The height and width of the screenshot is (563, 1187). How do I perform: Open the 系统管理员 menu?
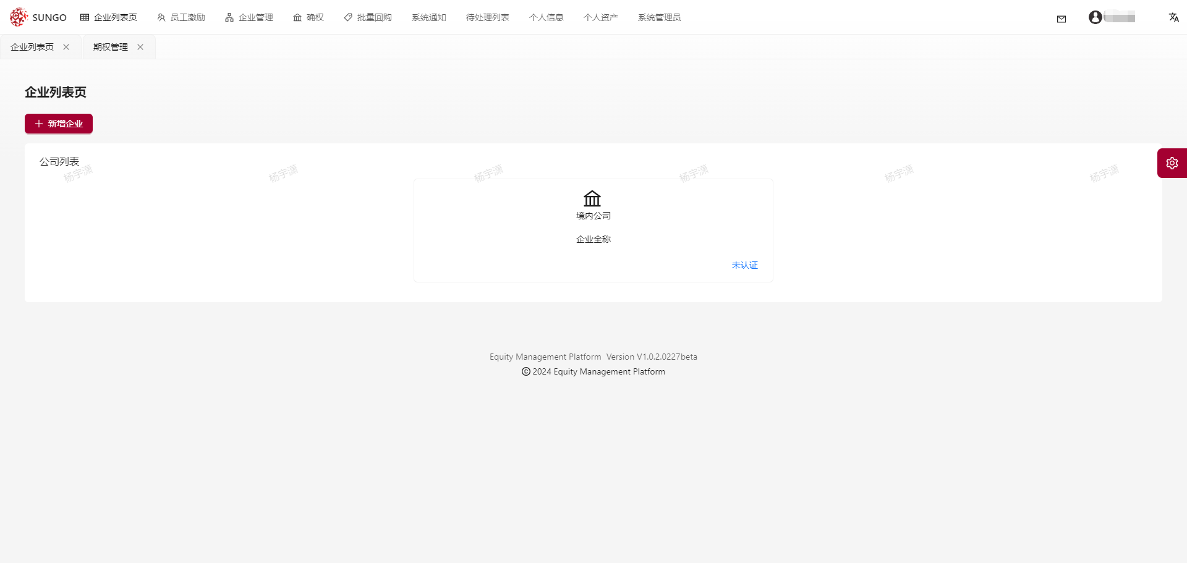[x=660, y=17]
